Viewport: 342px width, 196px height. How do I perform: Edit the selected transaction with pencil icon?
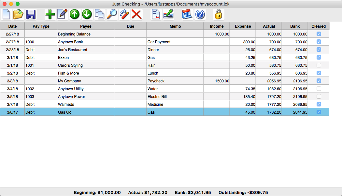pos(63,14)
